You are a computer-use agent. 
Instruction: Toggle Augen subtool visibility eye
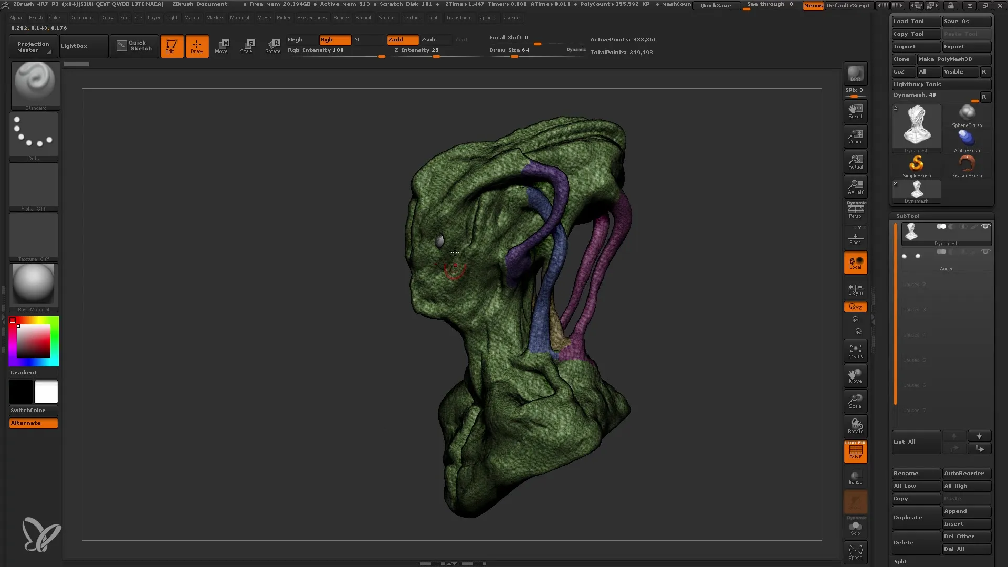click(985, 252)
